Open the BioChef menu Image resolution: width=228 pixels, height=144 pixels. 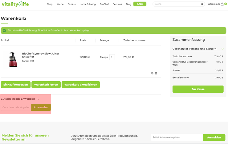point(104,4)
